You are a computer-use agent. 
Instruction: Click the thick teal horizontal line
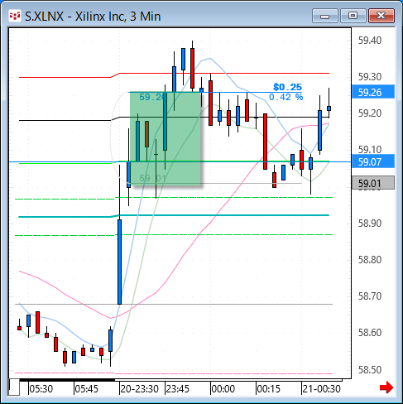click(x=174, y=216)
